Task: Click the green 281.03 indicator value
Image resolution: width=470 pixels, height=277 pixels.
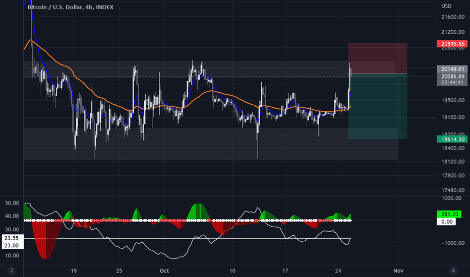Action: click(x=449, y=214)
